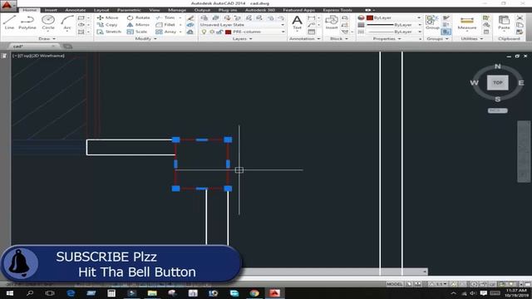The width and height of the screenshot is (532, 299).
Task: Open the Express Tools ribbon tab
Action: click(337, 10)
